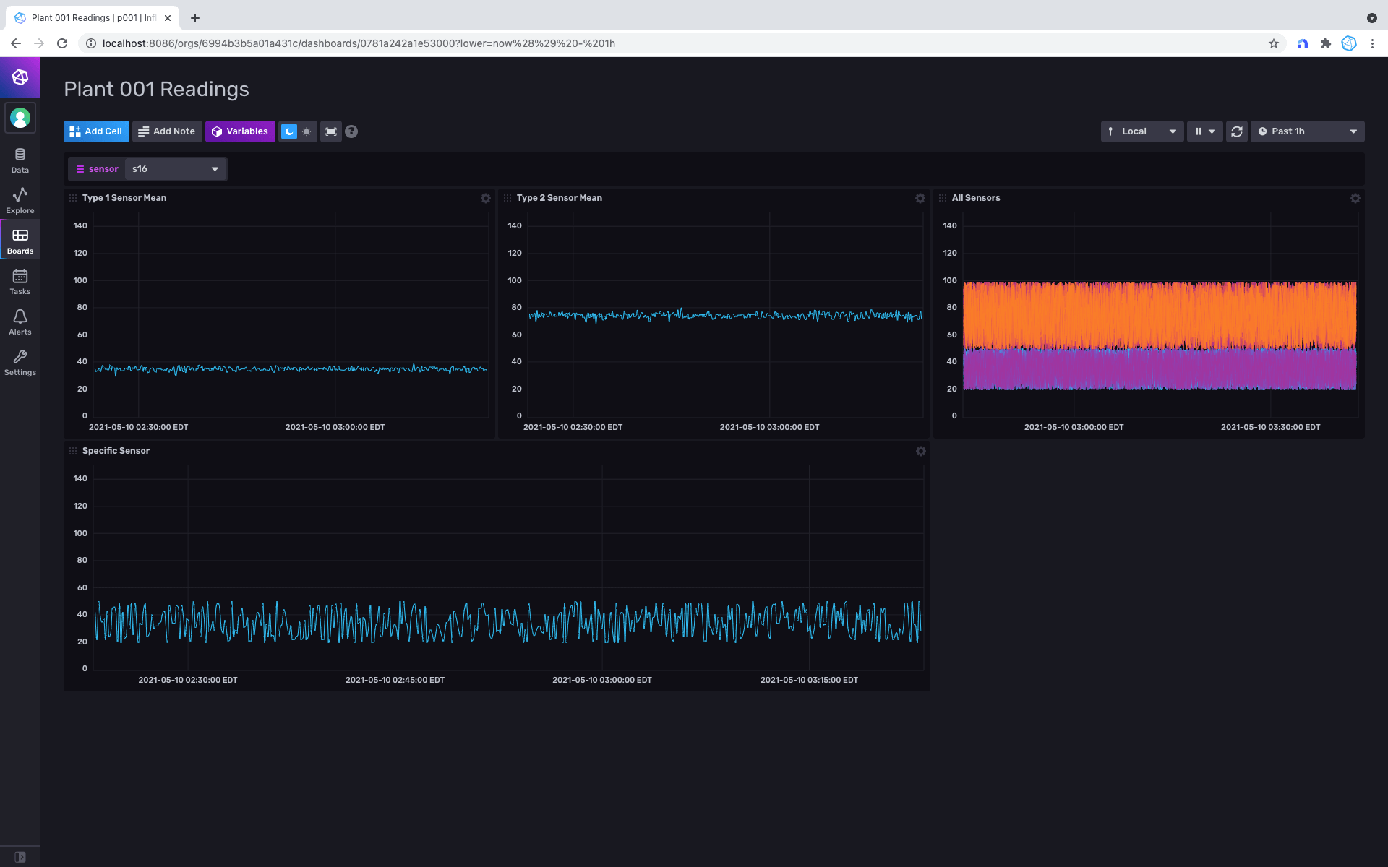
Task: Select the Boards sidebar item
Action: click(20, 241)
